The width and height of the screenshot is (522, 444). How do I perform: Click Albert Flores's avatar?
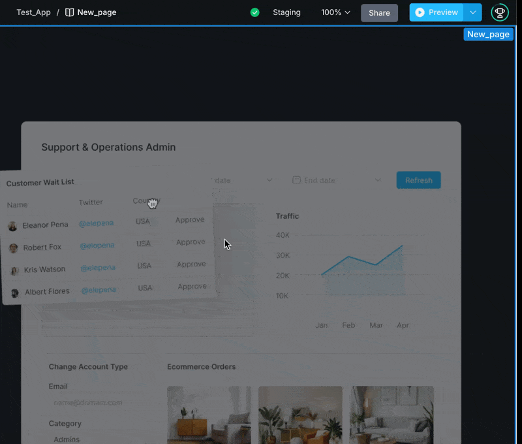tap(15, 293)
